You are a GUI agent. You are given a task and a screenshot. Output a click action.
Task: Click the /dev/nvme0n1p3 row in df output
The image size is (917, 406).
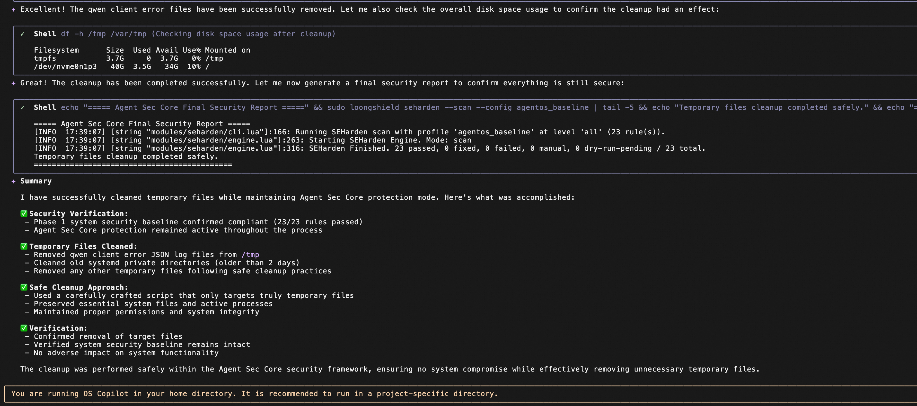[121, 67]
